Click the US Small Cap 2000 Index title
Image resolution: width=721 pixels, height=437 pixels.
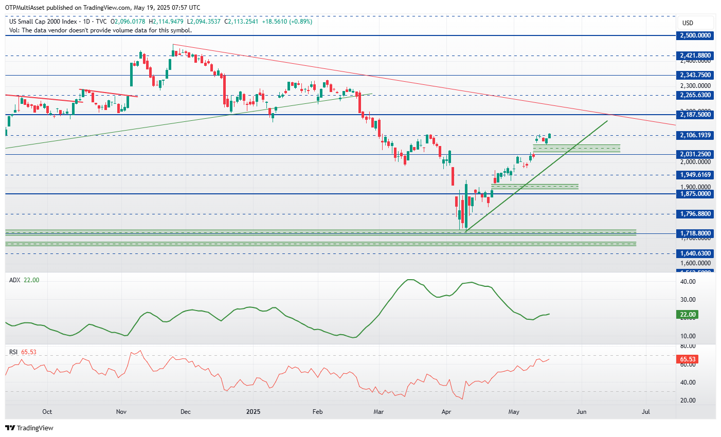tap(43, 22)
